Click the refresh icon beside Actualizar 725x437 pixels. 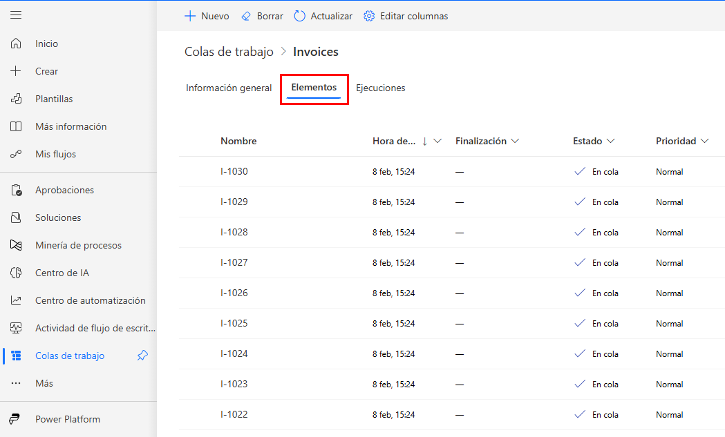[x=300, y=16]
